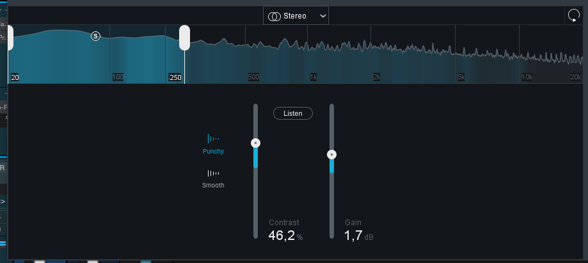Click the Contrast label
Screen dimensions: 588x263
(x=284, y=223)
